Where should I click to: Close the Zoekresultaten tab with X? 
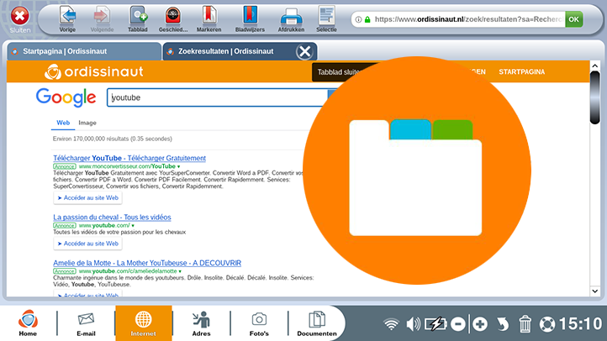(x=304, y=51)
